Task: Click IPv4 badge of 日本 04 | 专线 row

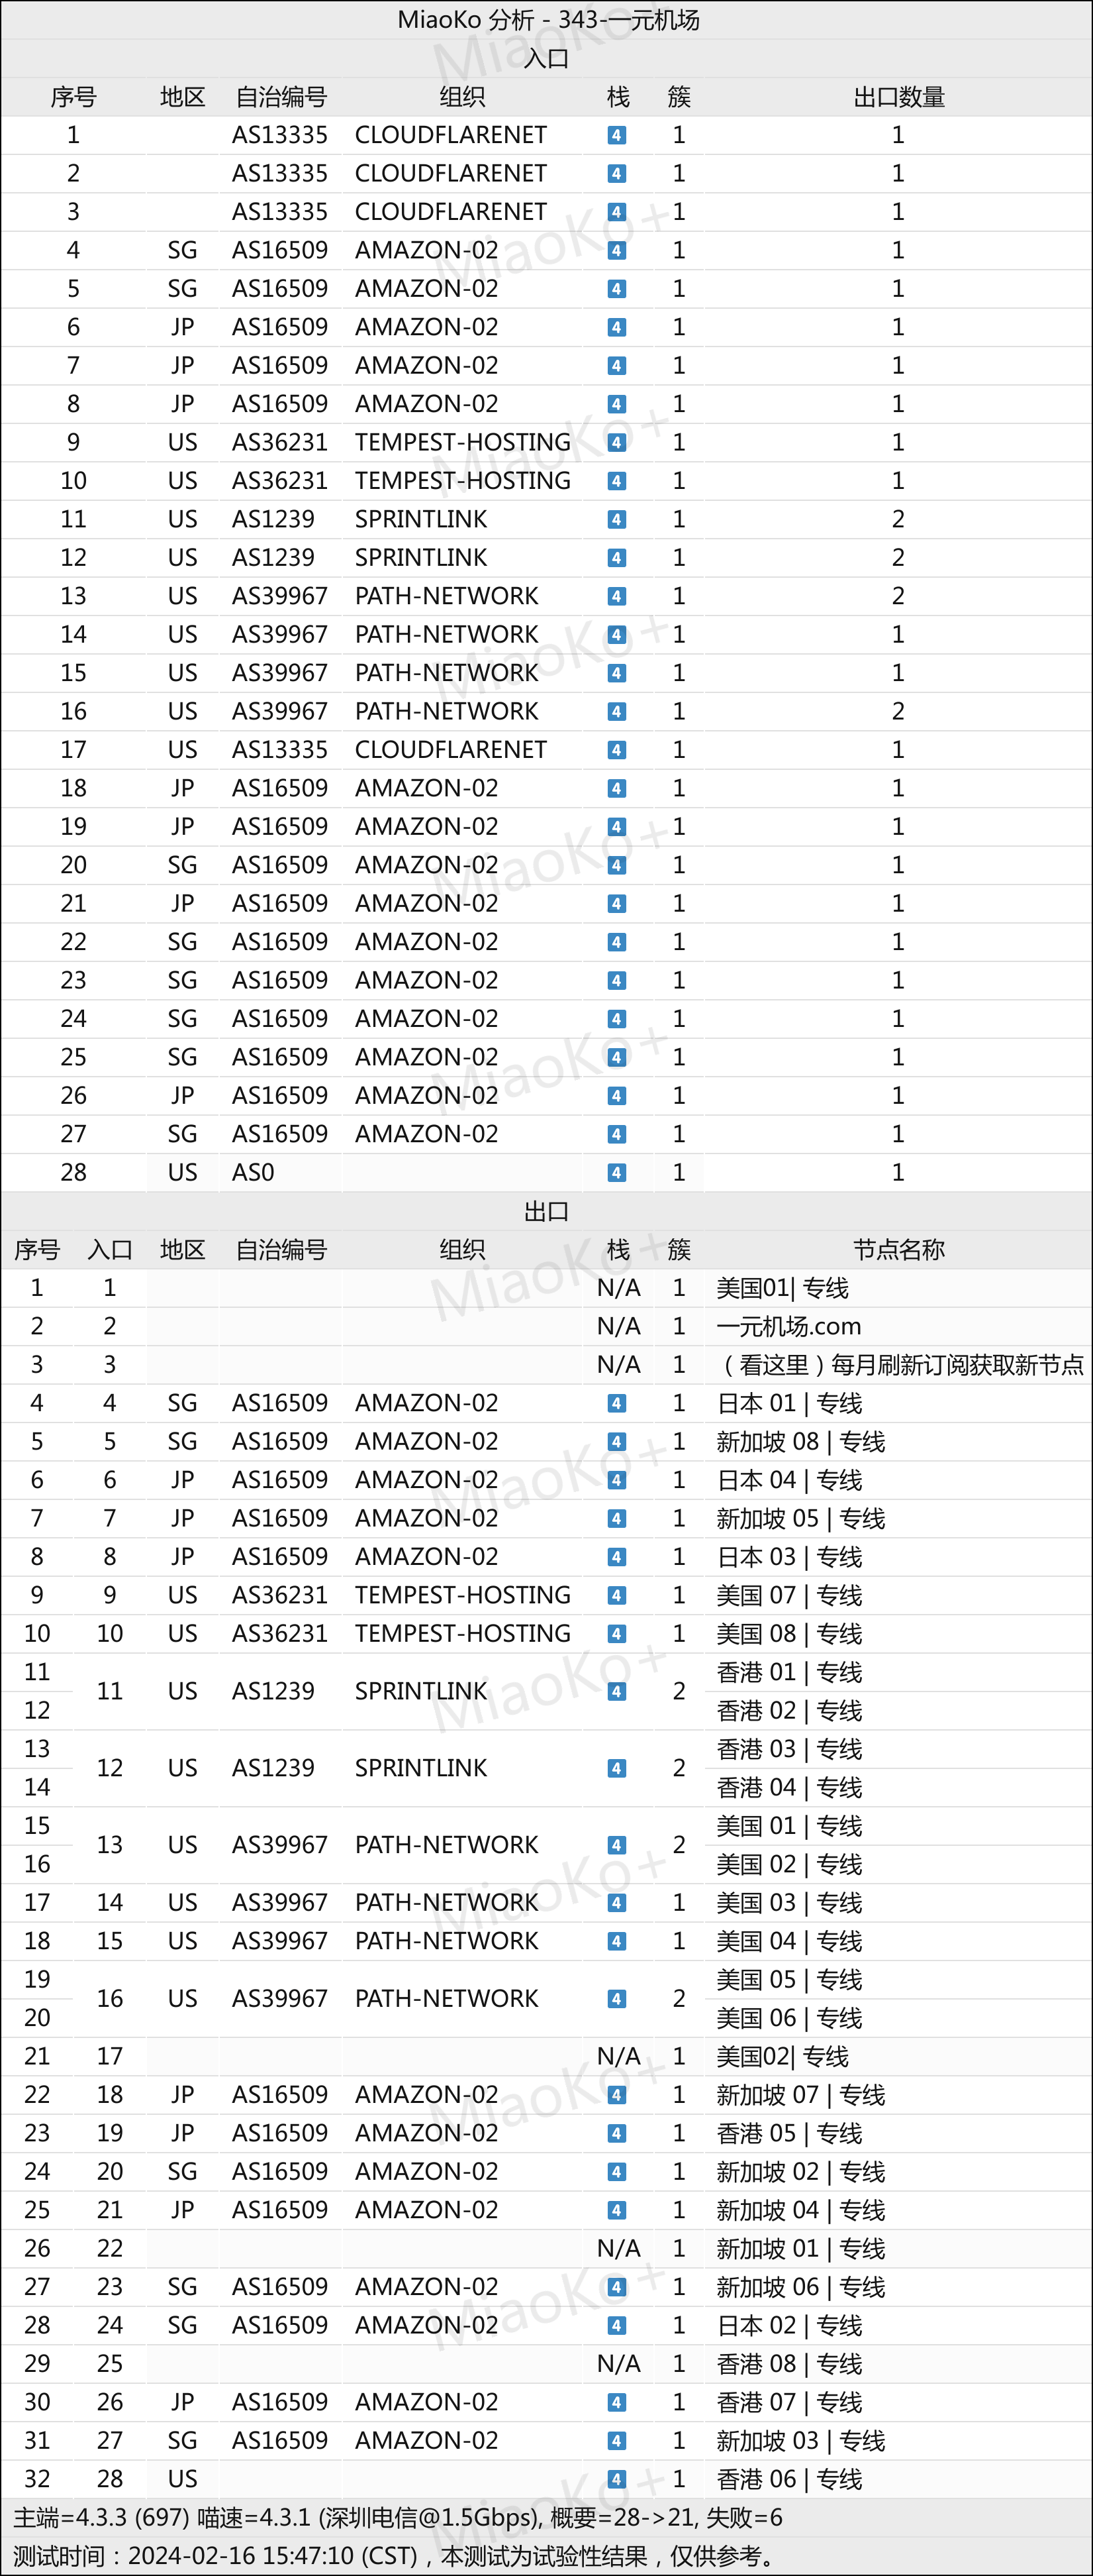Action: tap(618, 1480)
